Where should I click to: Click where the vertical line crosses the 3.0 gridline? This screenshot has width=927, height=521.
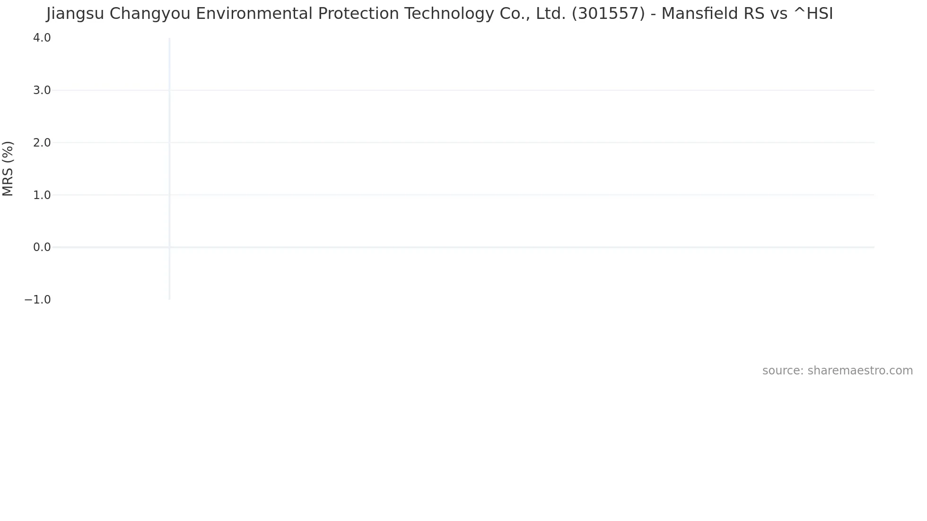click(169, 90)
